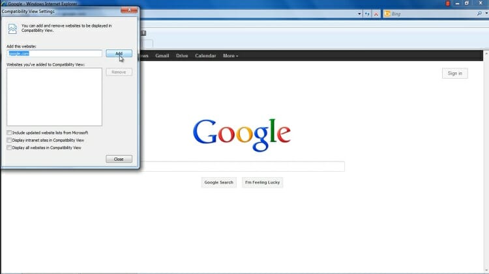Click the red Stop loading icon

click(x=376, y=14)
